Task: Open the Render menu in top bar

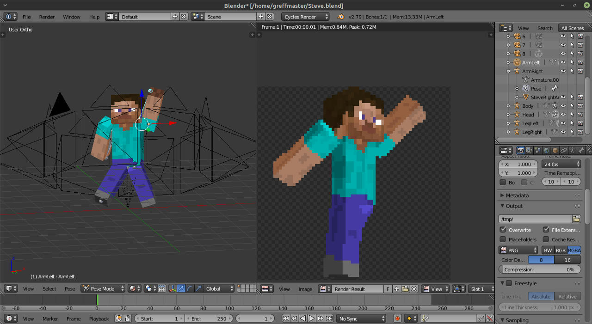Action: [47, 17]
